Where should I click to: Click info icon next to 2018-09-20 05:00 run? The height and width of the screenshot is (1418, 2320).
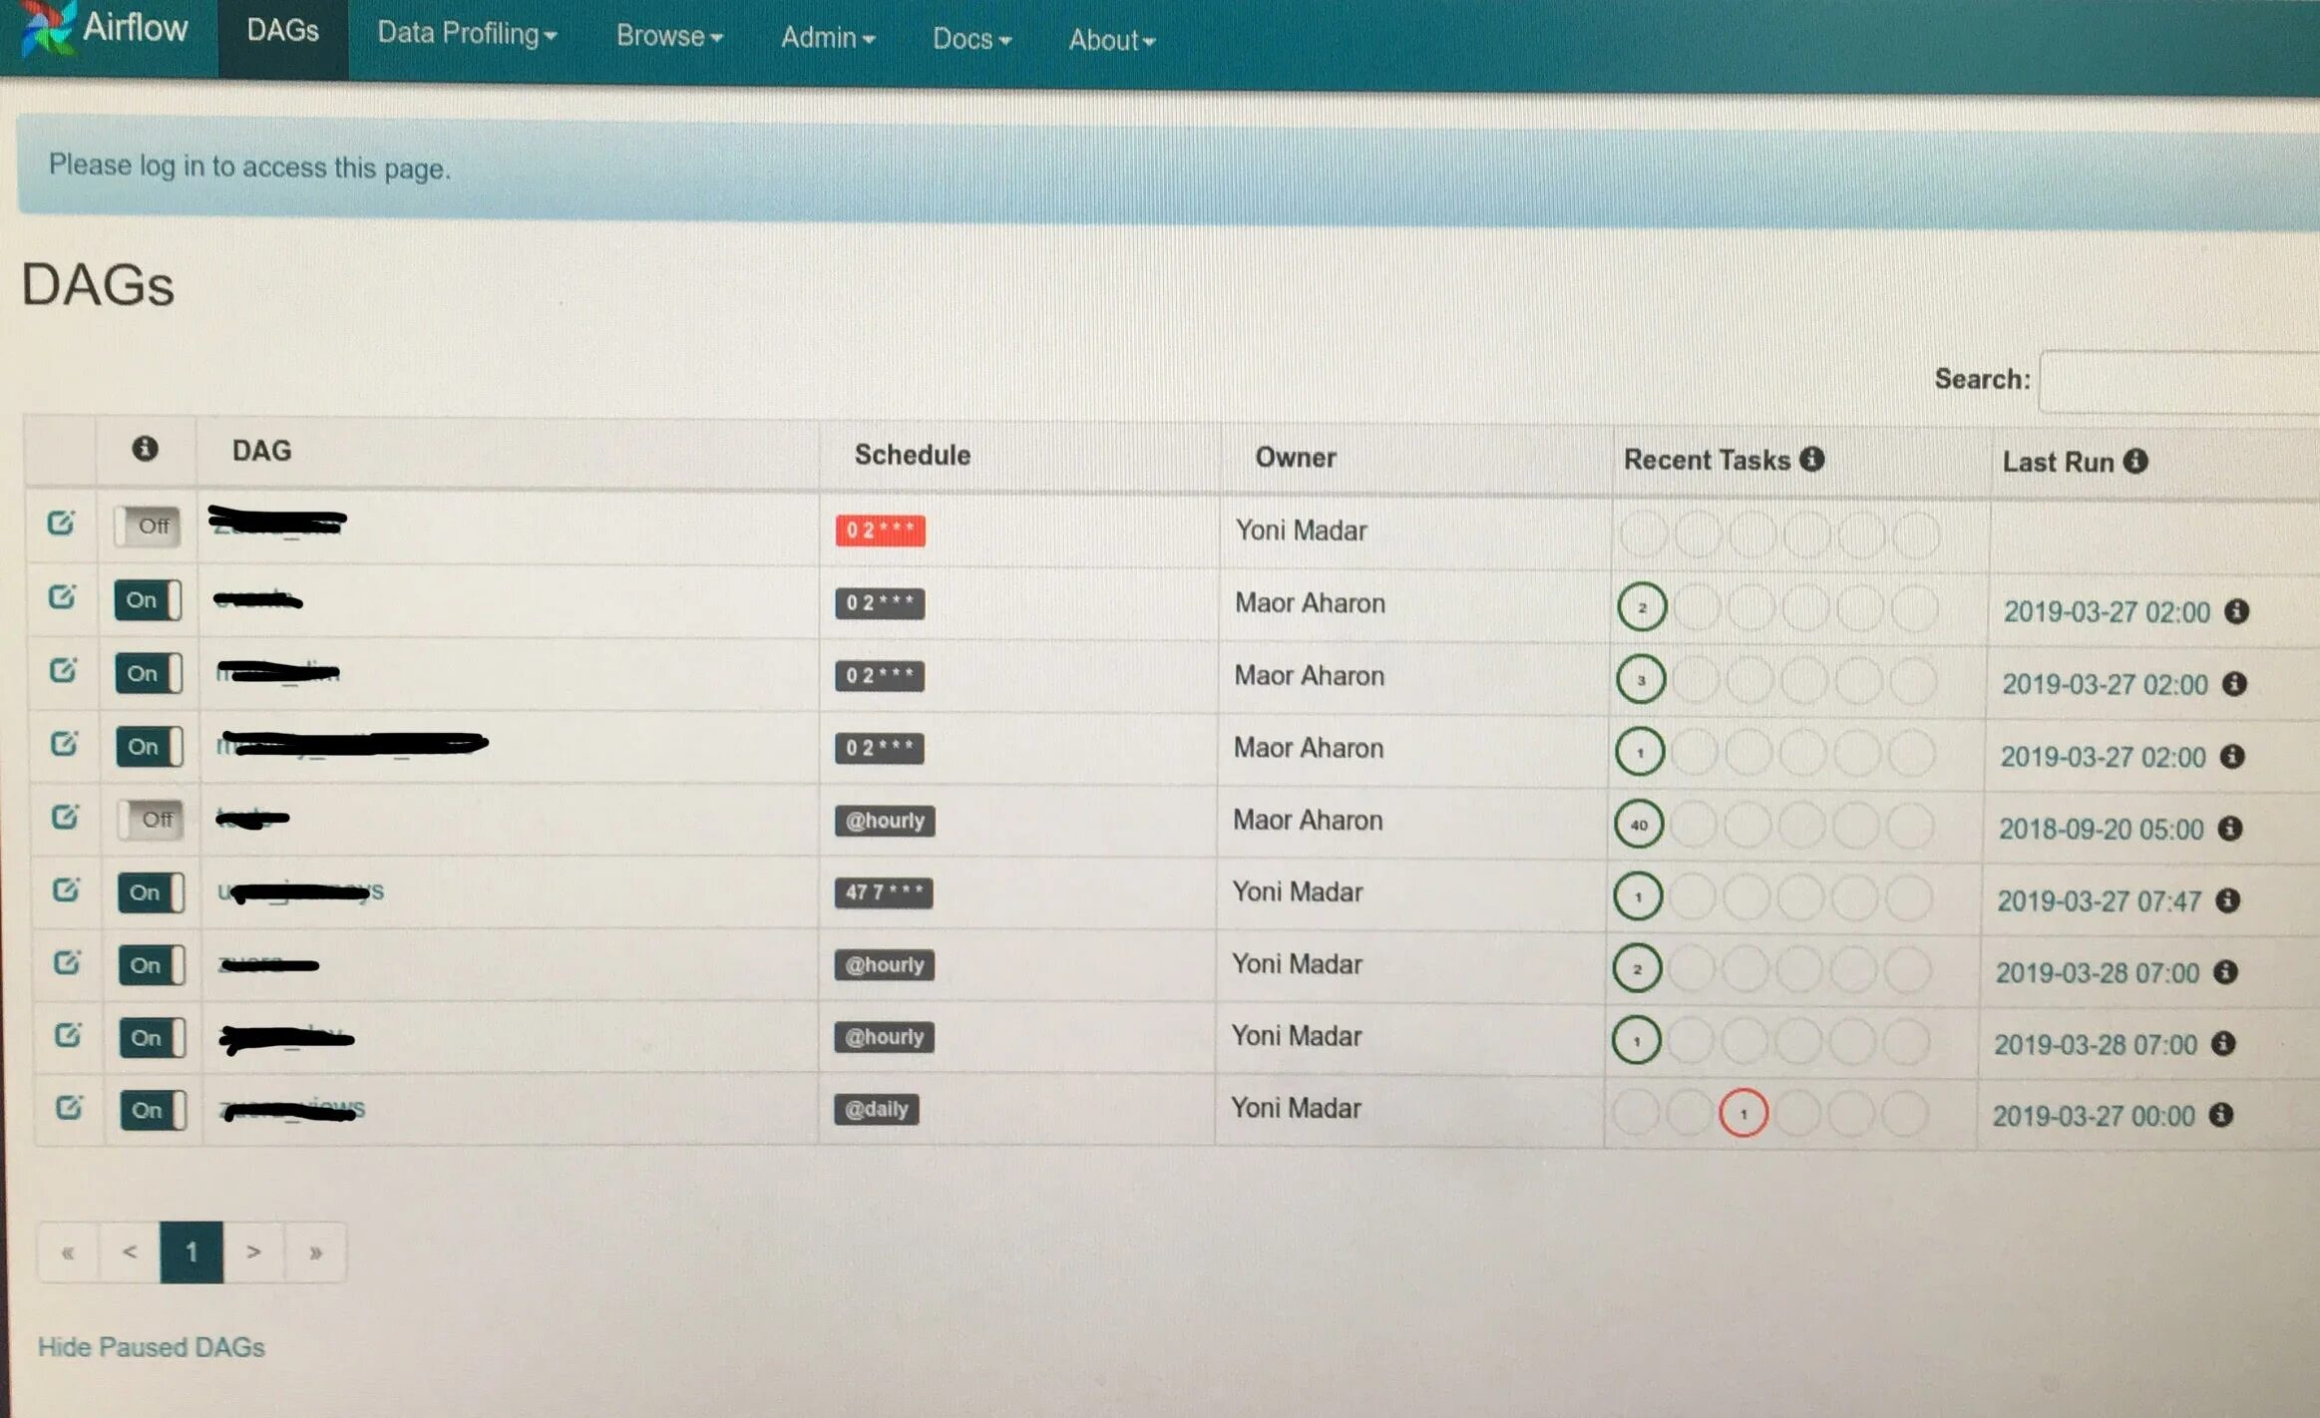point(2230,828)
